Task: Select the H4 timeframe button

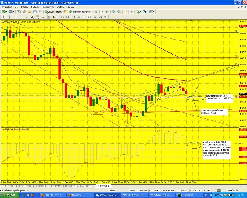Action: (x=89, y=17)
